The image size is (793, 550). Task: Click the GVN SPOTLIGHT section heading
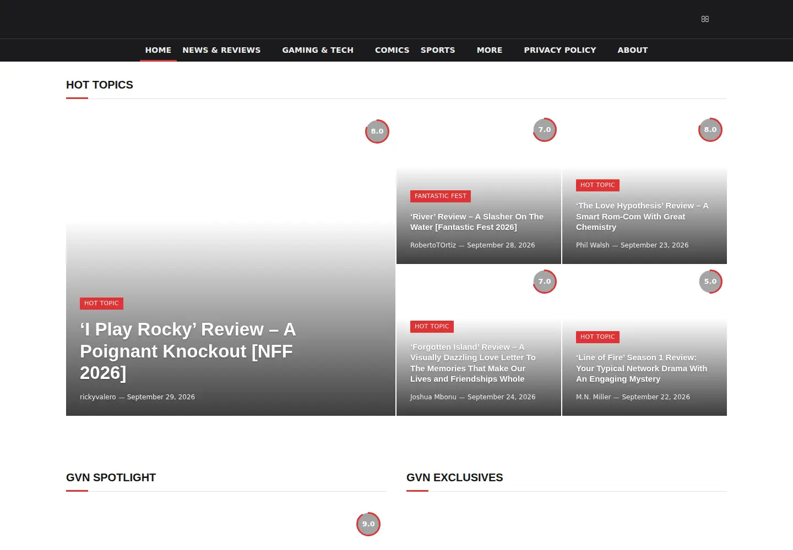pyautogui.click(x=111, y=478)
